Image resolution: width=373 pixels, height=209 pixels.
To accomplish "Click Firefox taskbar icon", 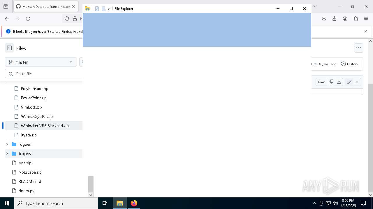I will tap(134, 203).
